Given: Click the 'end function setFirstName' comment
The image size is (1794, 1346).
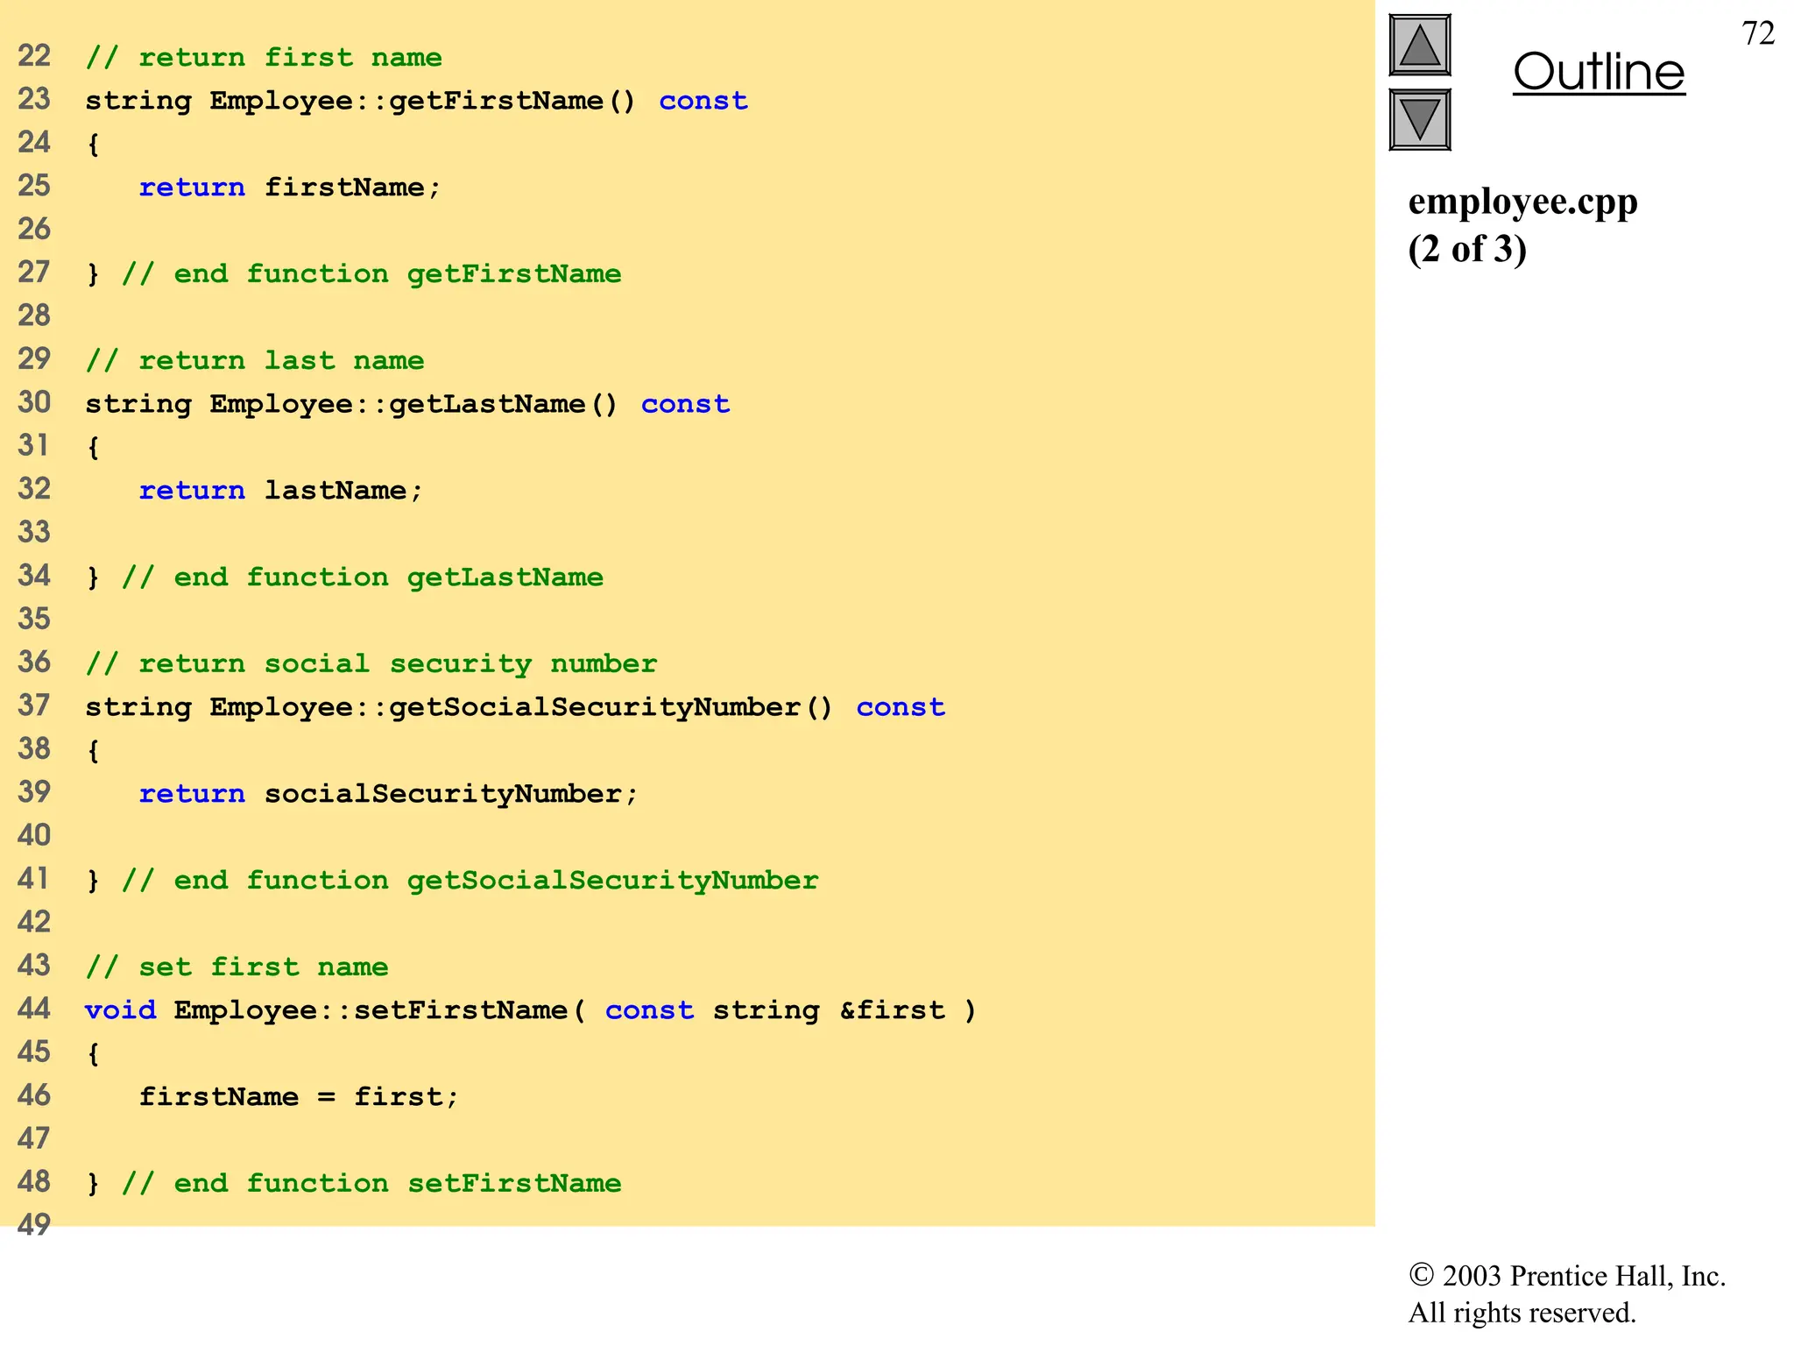Looking at the screenshot, I should coord(371,1184).
